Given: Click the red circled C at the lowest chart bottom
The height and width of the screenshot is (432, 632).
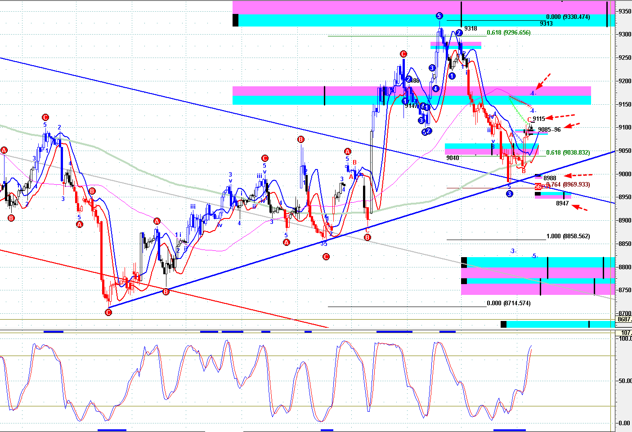Looking at the screenshot, I should click(108, 312).
